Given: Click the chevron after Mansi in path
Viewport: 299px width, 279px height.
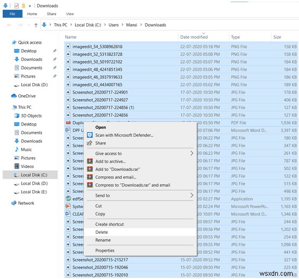Looking at the screenshot, I should [x=141, y=25].
